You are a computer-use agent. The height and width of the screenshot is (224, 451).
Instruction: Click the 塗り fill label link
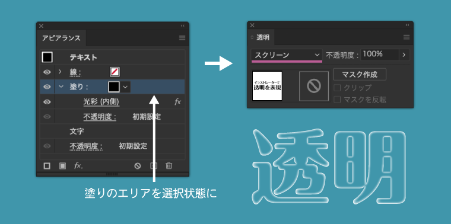79,87
